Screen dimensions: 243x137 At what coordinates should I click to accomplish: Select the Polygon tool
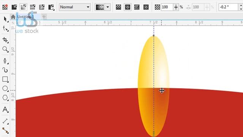(5, 98)
